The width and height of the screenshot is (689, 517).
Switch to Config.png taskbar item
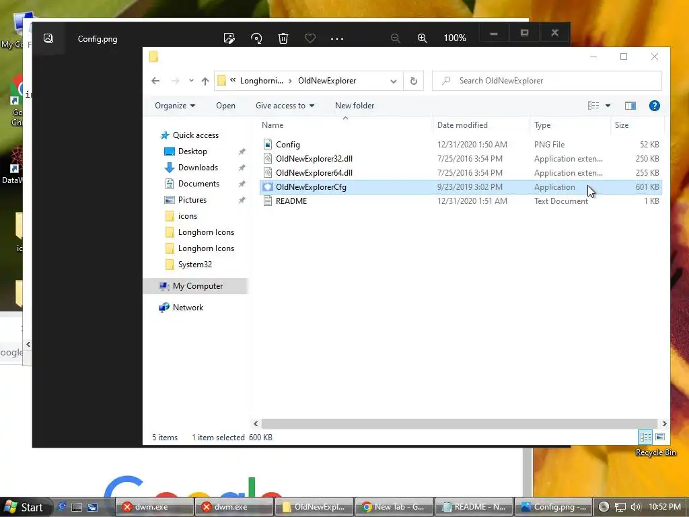553,507
